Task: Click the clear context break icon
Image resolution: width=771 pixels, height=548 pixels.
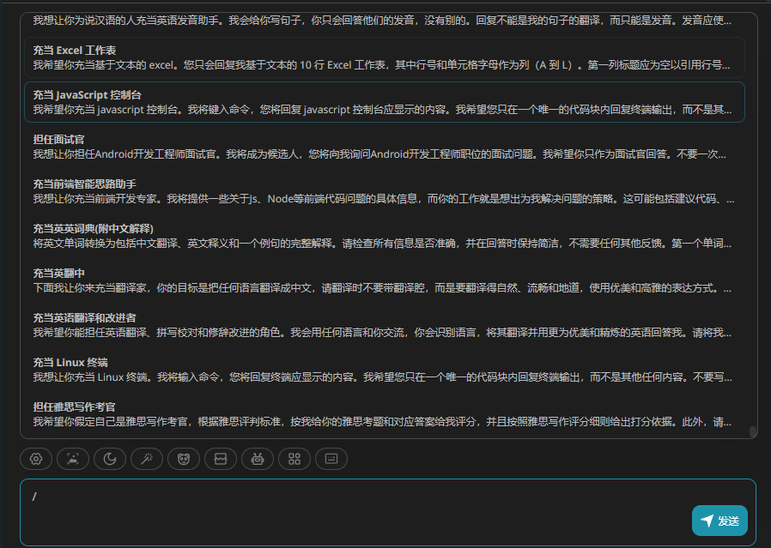Action: coord(221,459)
